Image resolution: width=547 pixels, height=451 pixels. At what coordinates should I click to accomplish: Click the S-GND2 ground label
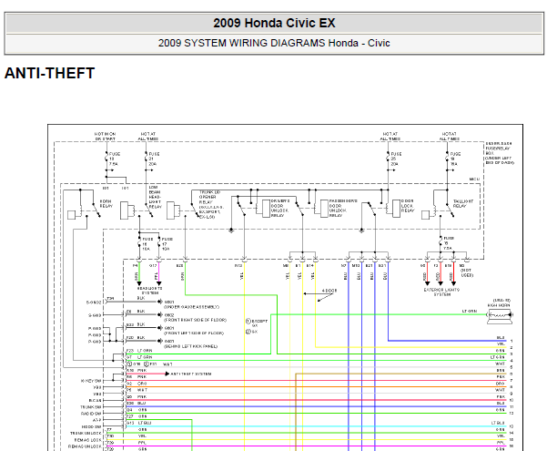(x=94, y=302)
